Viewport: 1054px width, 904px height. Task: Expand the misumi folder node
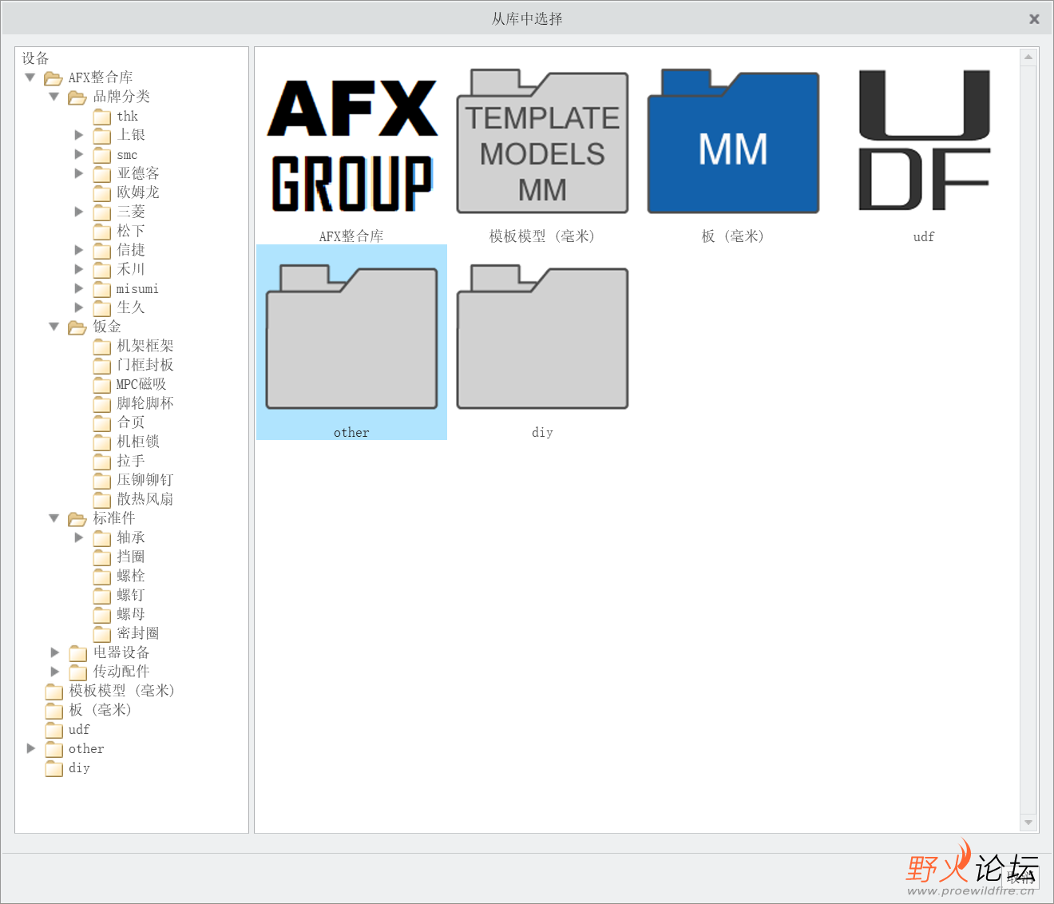(x=78, y=288)
